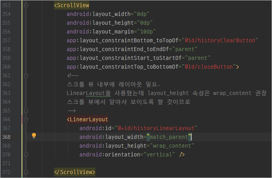
Task: Toggle the fold end marker at line 370
Action: [x=26, y=154]
